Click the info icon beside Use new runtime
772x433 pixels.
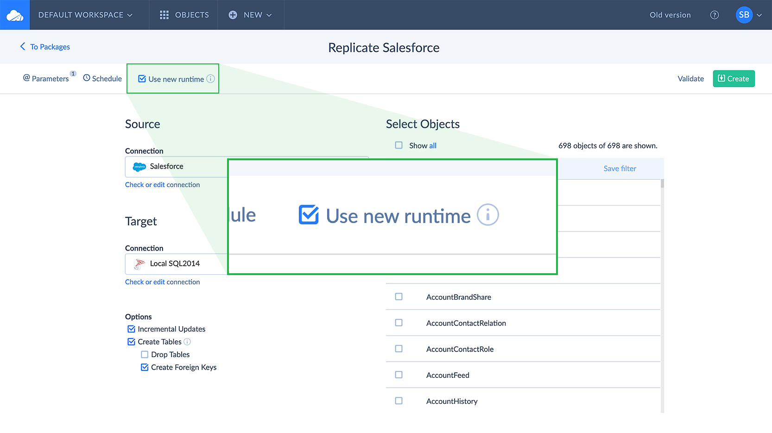pyautogui.click(x=210, y=79)
